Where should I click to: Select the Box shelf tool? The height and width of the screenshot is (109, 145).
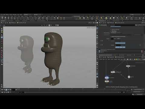2,18
